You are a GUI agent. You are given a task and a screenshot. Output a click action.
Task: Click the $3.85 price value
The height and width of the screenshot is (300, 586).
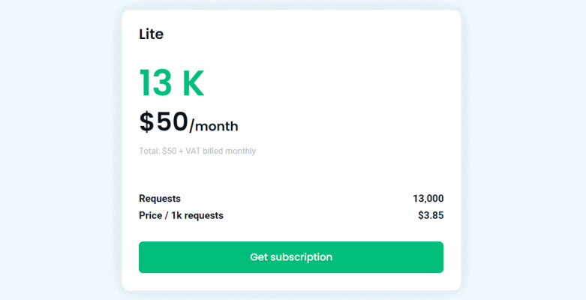[x=431, y=215]
